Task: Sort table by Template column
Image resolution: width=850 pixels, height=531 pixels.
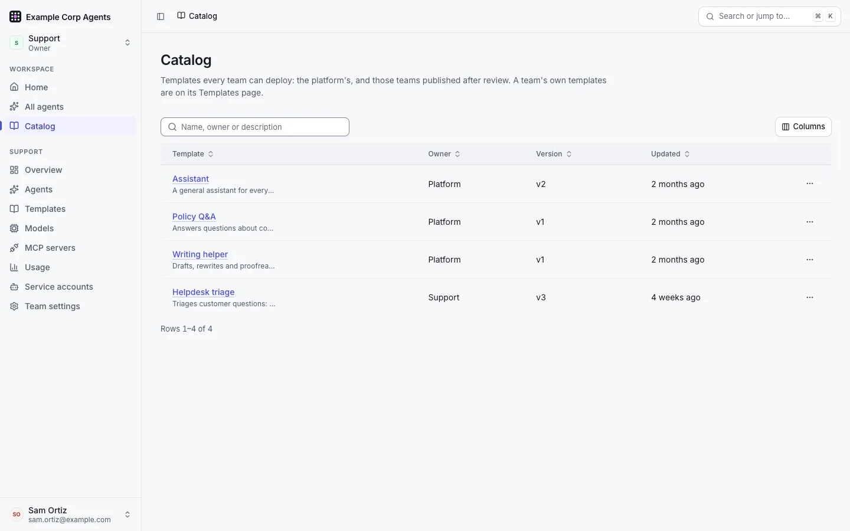Action: click(x=193, y=154)
